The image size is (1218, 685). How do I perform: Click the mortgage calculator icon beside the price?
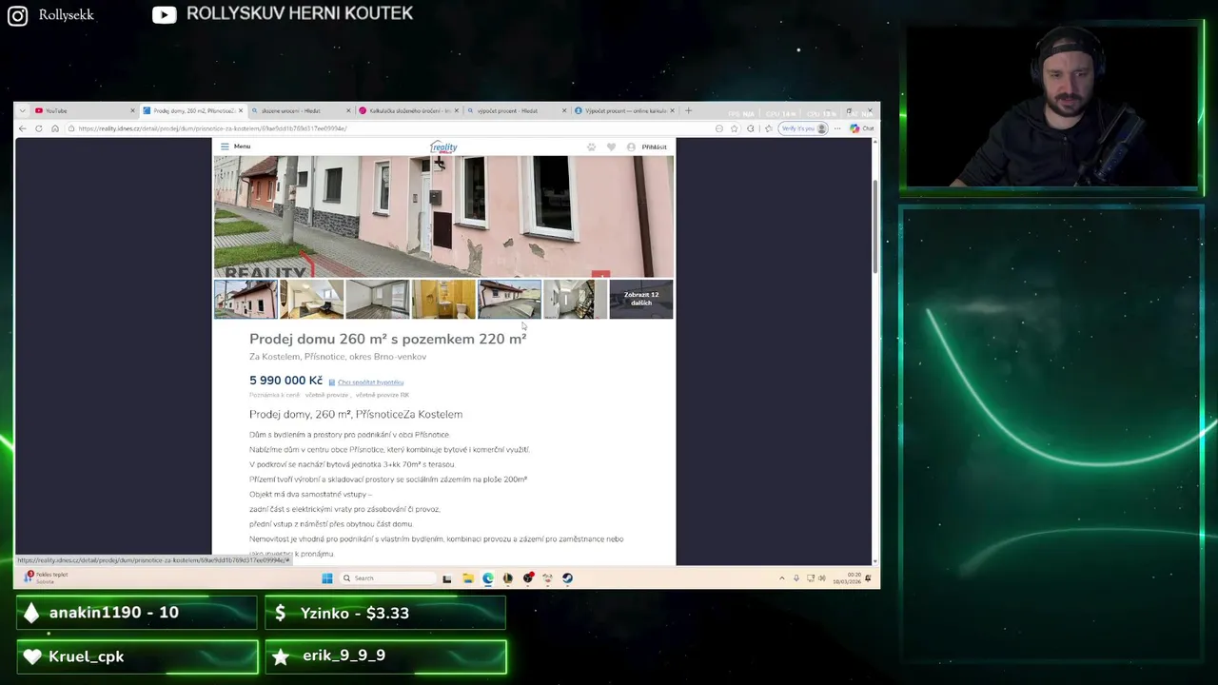pyautogui.click(x=332, y=382)
